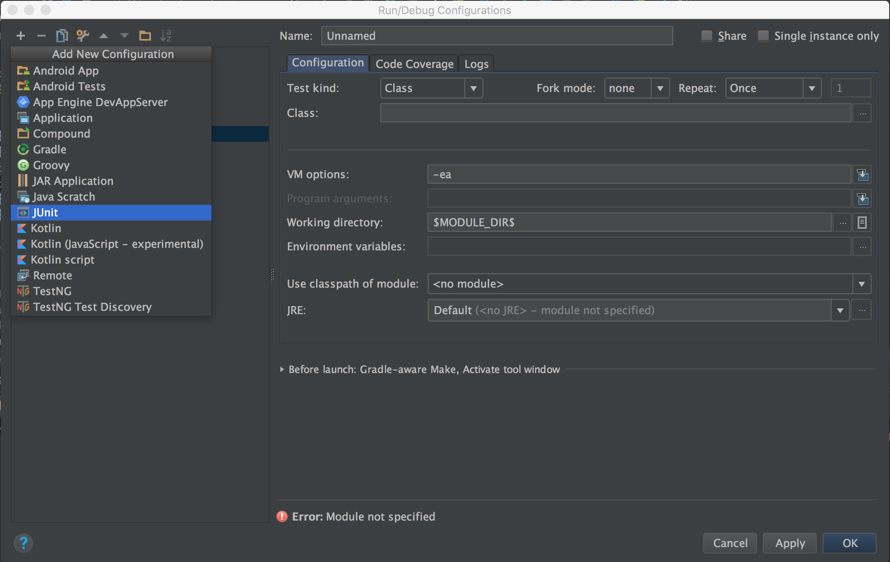Choose JAR Application configuration type

point(111,181)
